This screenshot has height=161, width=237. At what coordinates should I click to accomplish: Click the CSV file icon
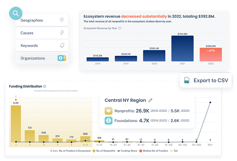tap(187, 80)
